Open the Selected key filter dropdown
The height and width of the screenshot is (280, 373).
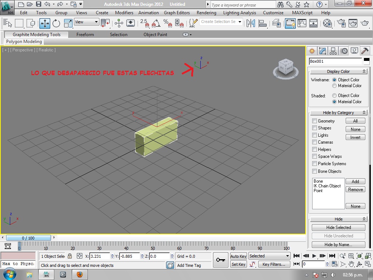tap(269, 256)
